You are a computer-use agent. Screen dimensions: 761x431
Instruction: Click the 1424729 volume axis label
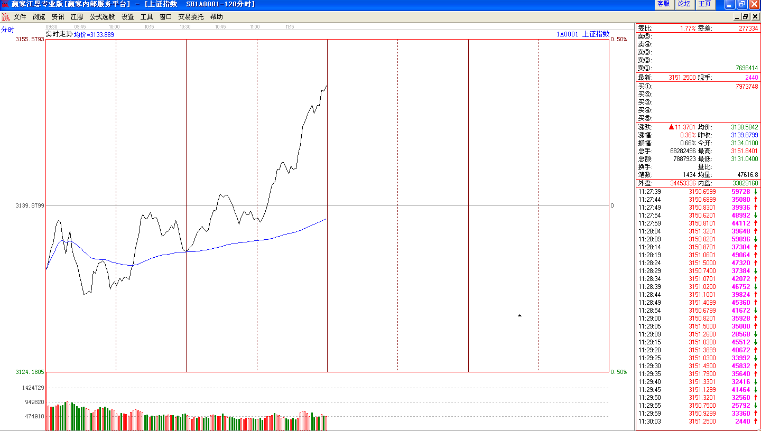click(33, 388)
